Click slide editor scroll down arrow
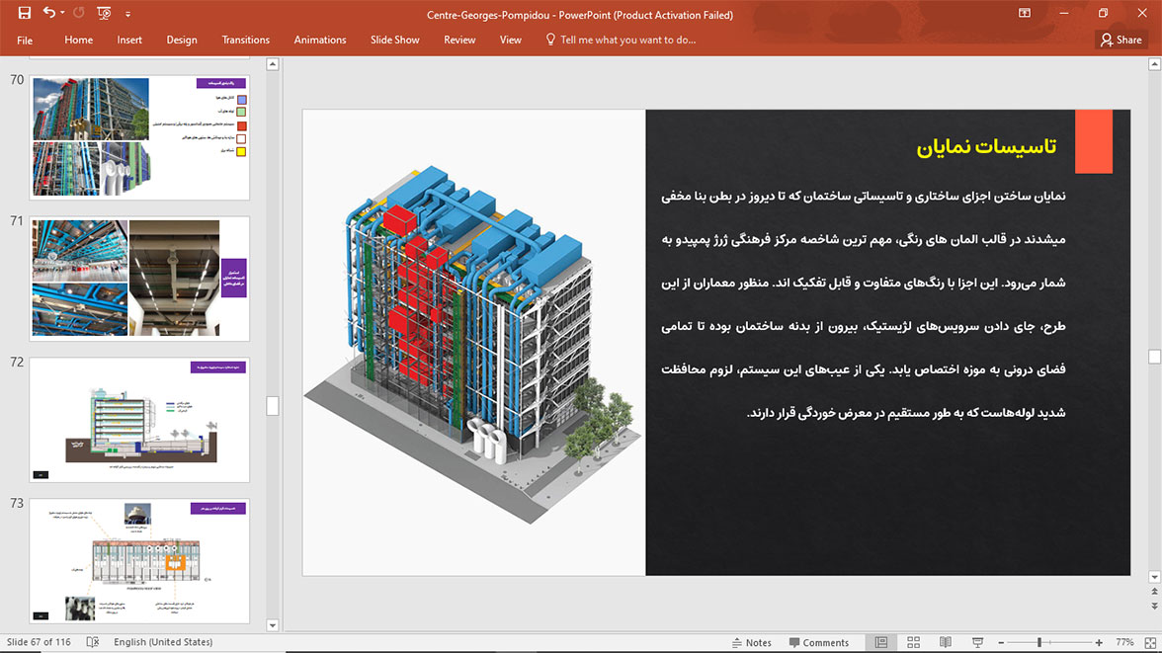Screen dimensions: 1162x653 coord(1154,577)
